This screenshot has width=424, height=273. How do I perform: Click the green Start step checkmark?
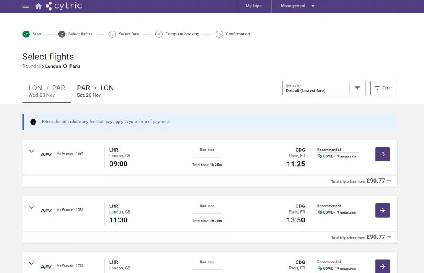26,34
